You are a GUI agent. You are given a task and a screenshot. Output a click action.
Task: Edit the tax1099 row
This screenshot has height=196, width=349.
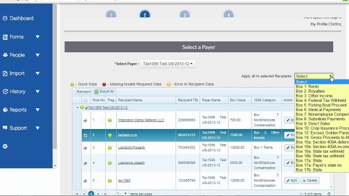point(292,180)
